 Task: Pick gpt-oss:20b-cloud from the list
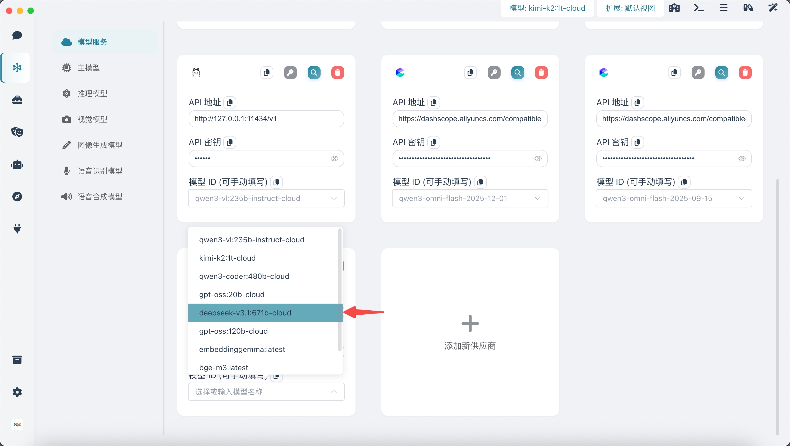point(263,294)
